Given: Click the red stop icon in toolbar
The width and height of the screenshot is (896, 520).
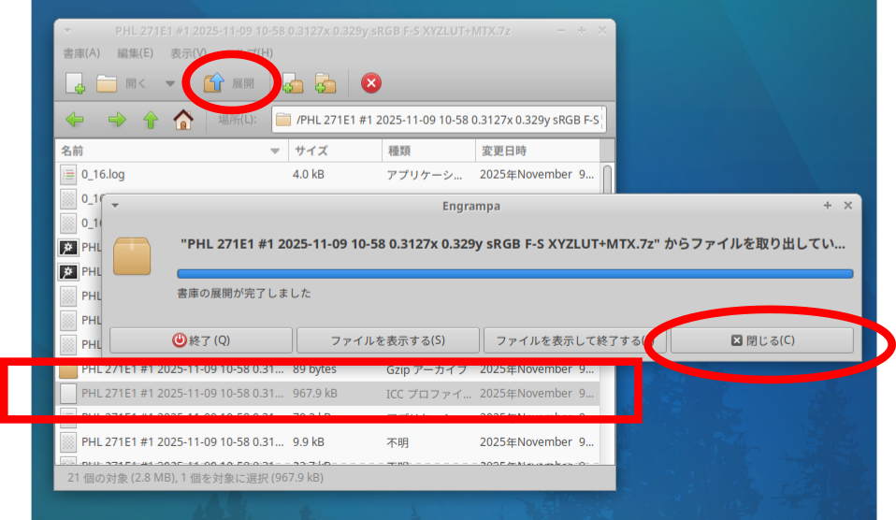Looking at the screenshot, I should (371, 83).
